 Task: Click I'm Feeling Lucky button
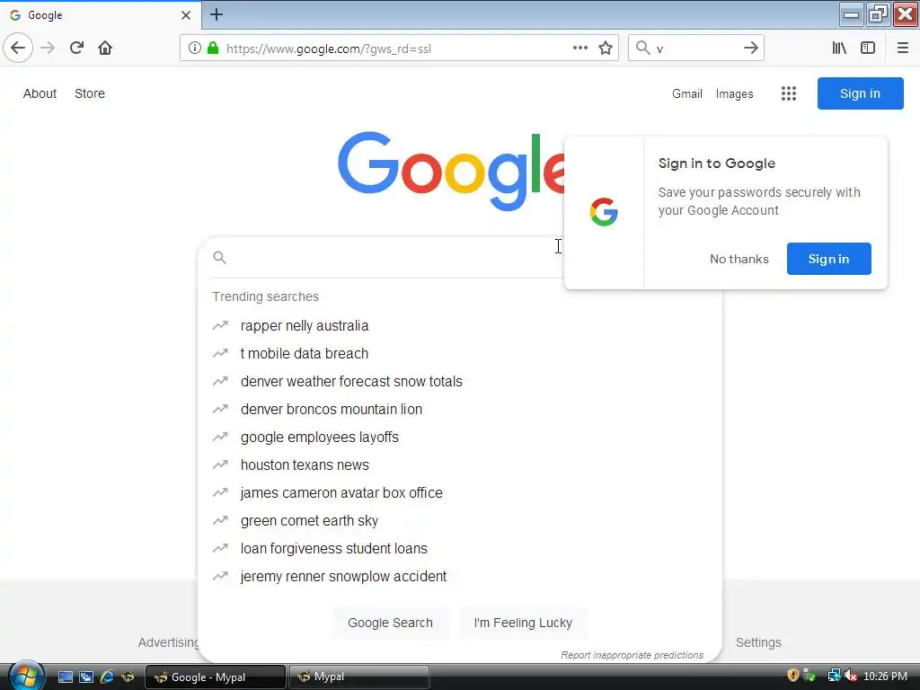click(x=523, y=623)
